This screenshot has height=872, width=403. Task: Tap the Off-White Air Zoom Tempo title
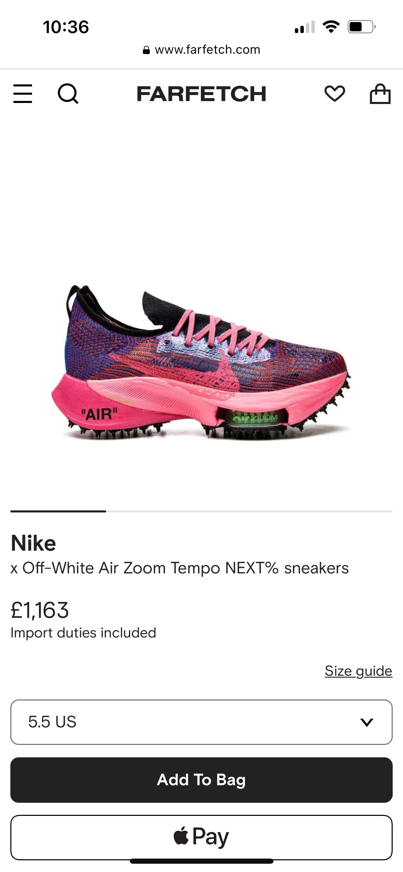179,568
